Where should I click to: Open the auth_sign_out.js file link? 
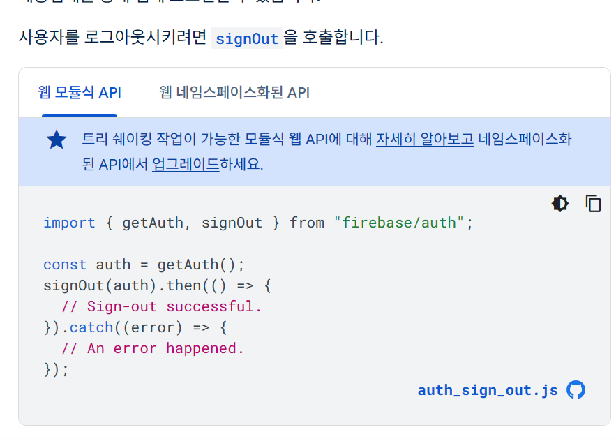(488, 390)
